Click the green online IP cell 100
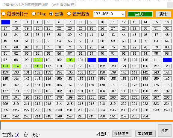Viewport: 173px width, 138px height. coord(38,60)
